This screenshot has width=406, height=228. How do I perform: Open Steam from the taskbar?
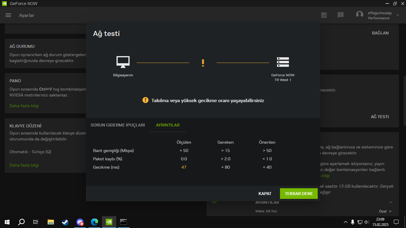point(65,222)
